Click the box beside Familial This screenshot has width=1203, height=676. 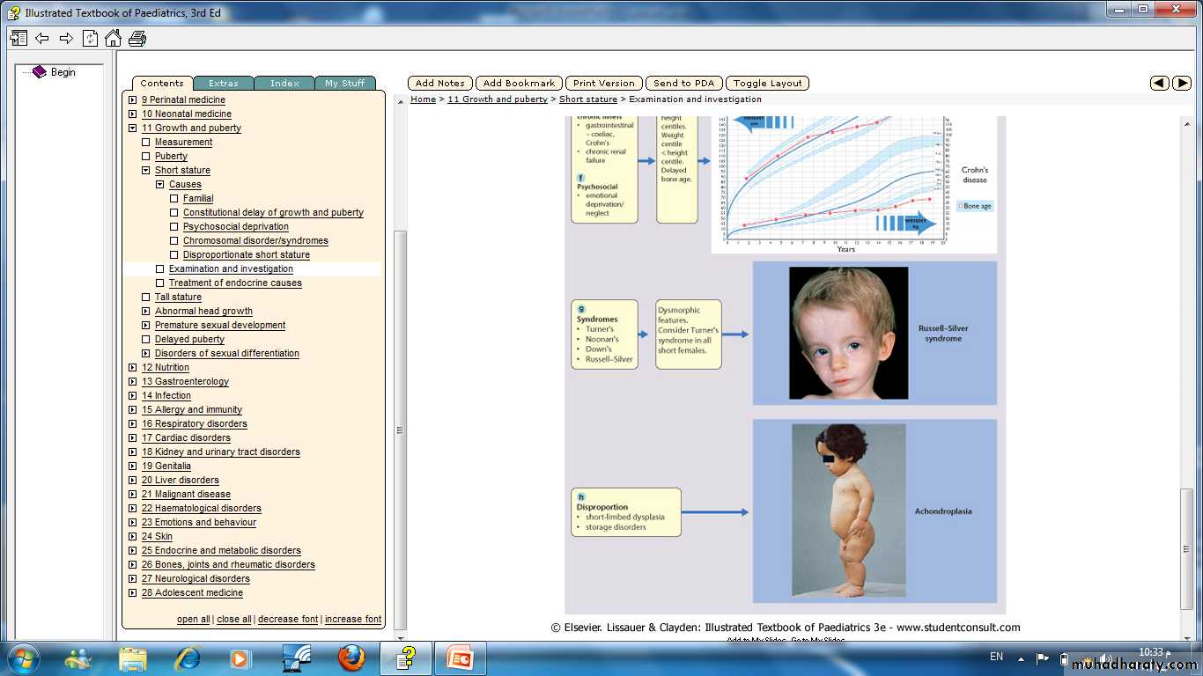(174, 199)
